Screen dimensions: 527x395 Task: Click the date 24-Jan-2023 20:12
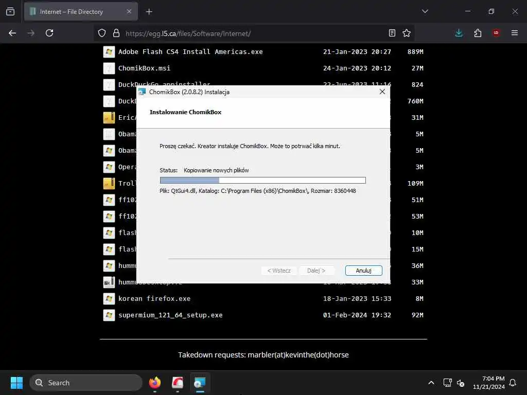tap(357, 68)
